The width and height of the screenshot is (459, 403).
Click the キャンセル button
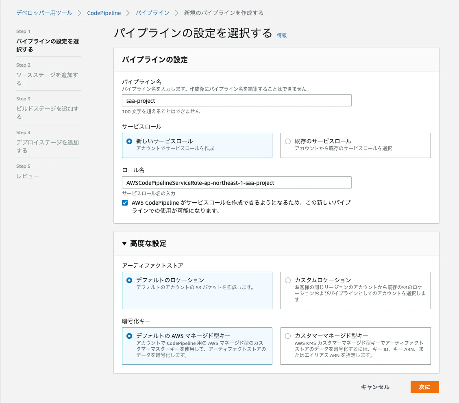(x=375, y=387)
